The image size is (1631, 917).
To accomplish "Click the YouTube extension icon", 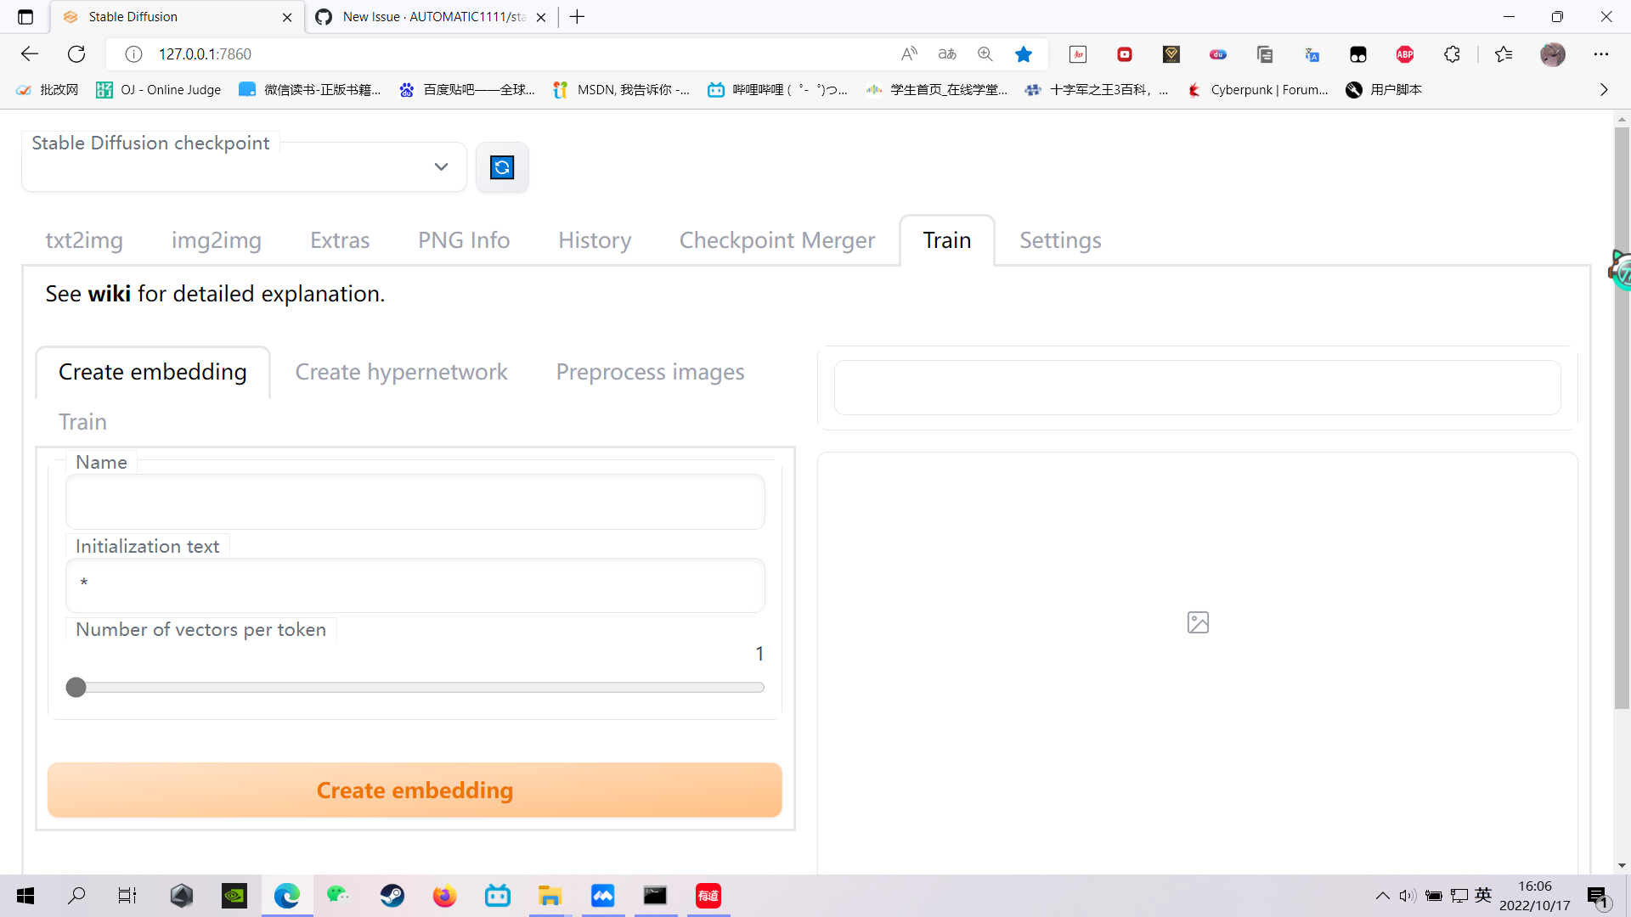I will point(1125,53).
